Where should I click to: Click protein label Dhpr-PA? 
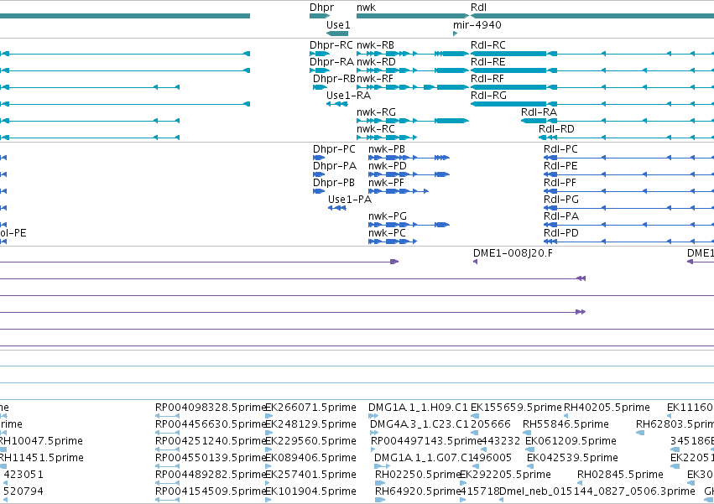tap(335, 166)
